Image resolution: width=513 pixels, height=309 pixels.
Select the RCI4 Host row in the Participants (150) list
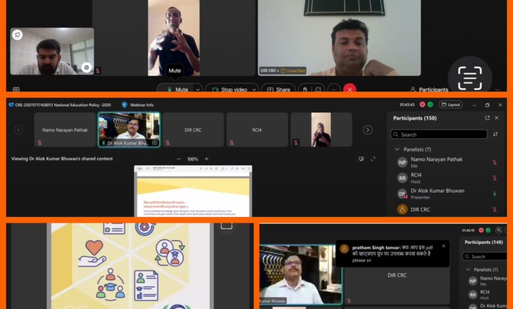point(447,178)
